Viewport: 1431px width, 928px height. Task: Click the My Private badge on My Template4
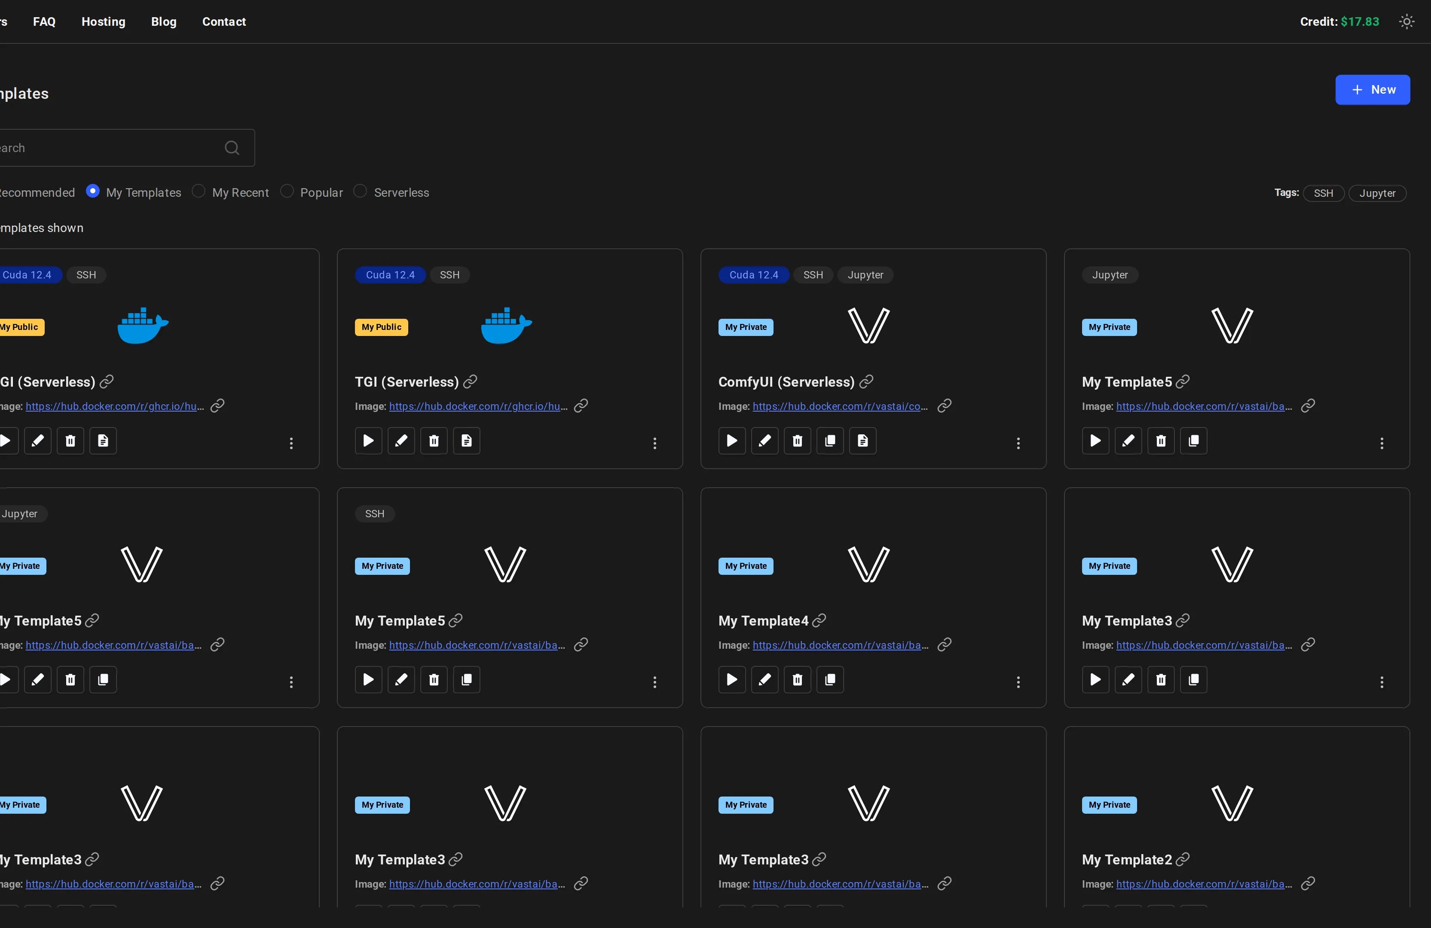click(746, 566)
